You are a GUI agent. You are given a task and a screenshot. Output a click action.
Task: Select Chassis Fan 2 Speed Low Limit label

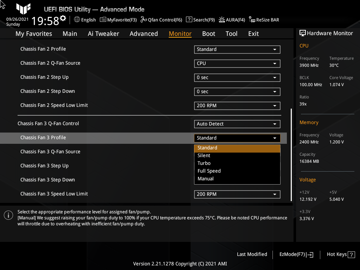pos(54,105)
